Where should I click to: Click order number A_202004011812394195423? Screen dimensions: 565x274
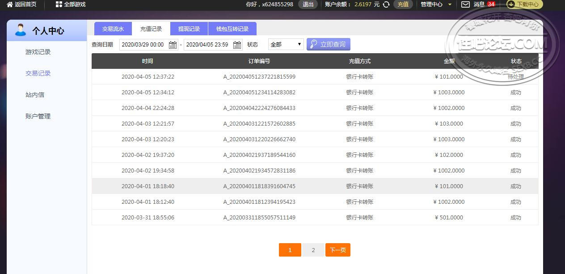pyautogui.click(x=259, y=202)
